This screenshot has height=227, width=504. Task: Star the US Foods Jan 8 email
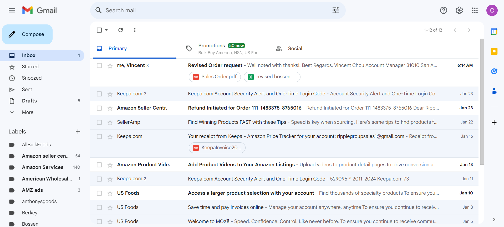(110, 208)
